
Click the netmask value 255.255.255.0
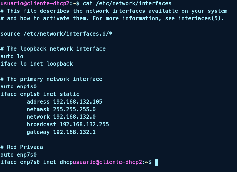coord(74,109)
